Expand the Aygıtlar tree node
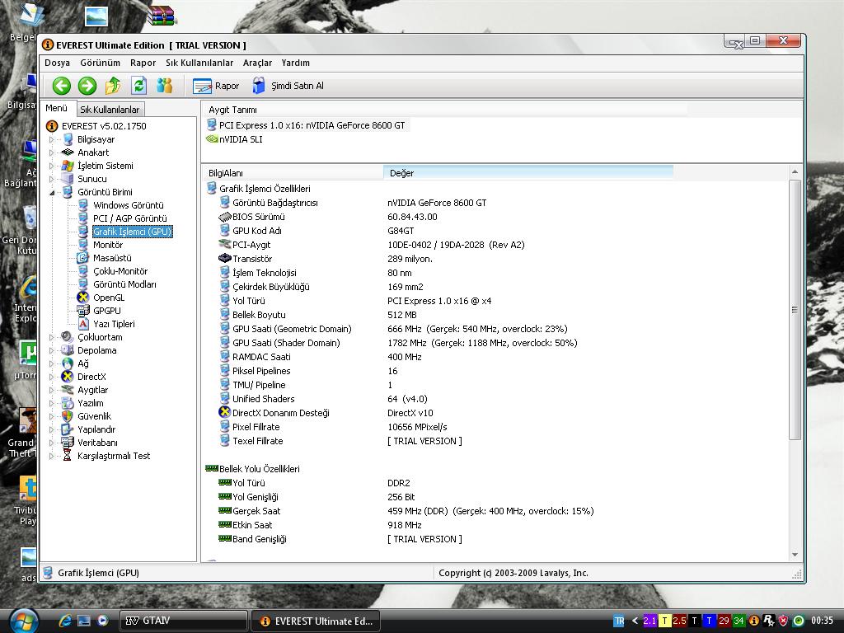The width and height of the screenshot is (844, 633). pyautogui.click(x=52, y=390)
